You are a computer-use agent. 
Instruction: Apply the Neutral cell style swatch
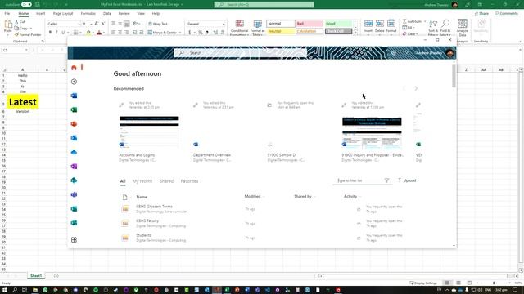[281, 31]
